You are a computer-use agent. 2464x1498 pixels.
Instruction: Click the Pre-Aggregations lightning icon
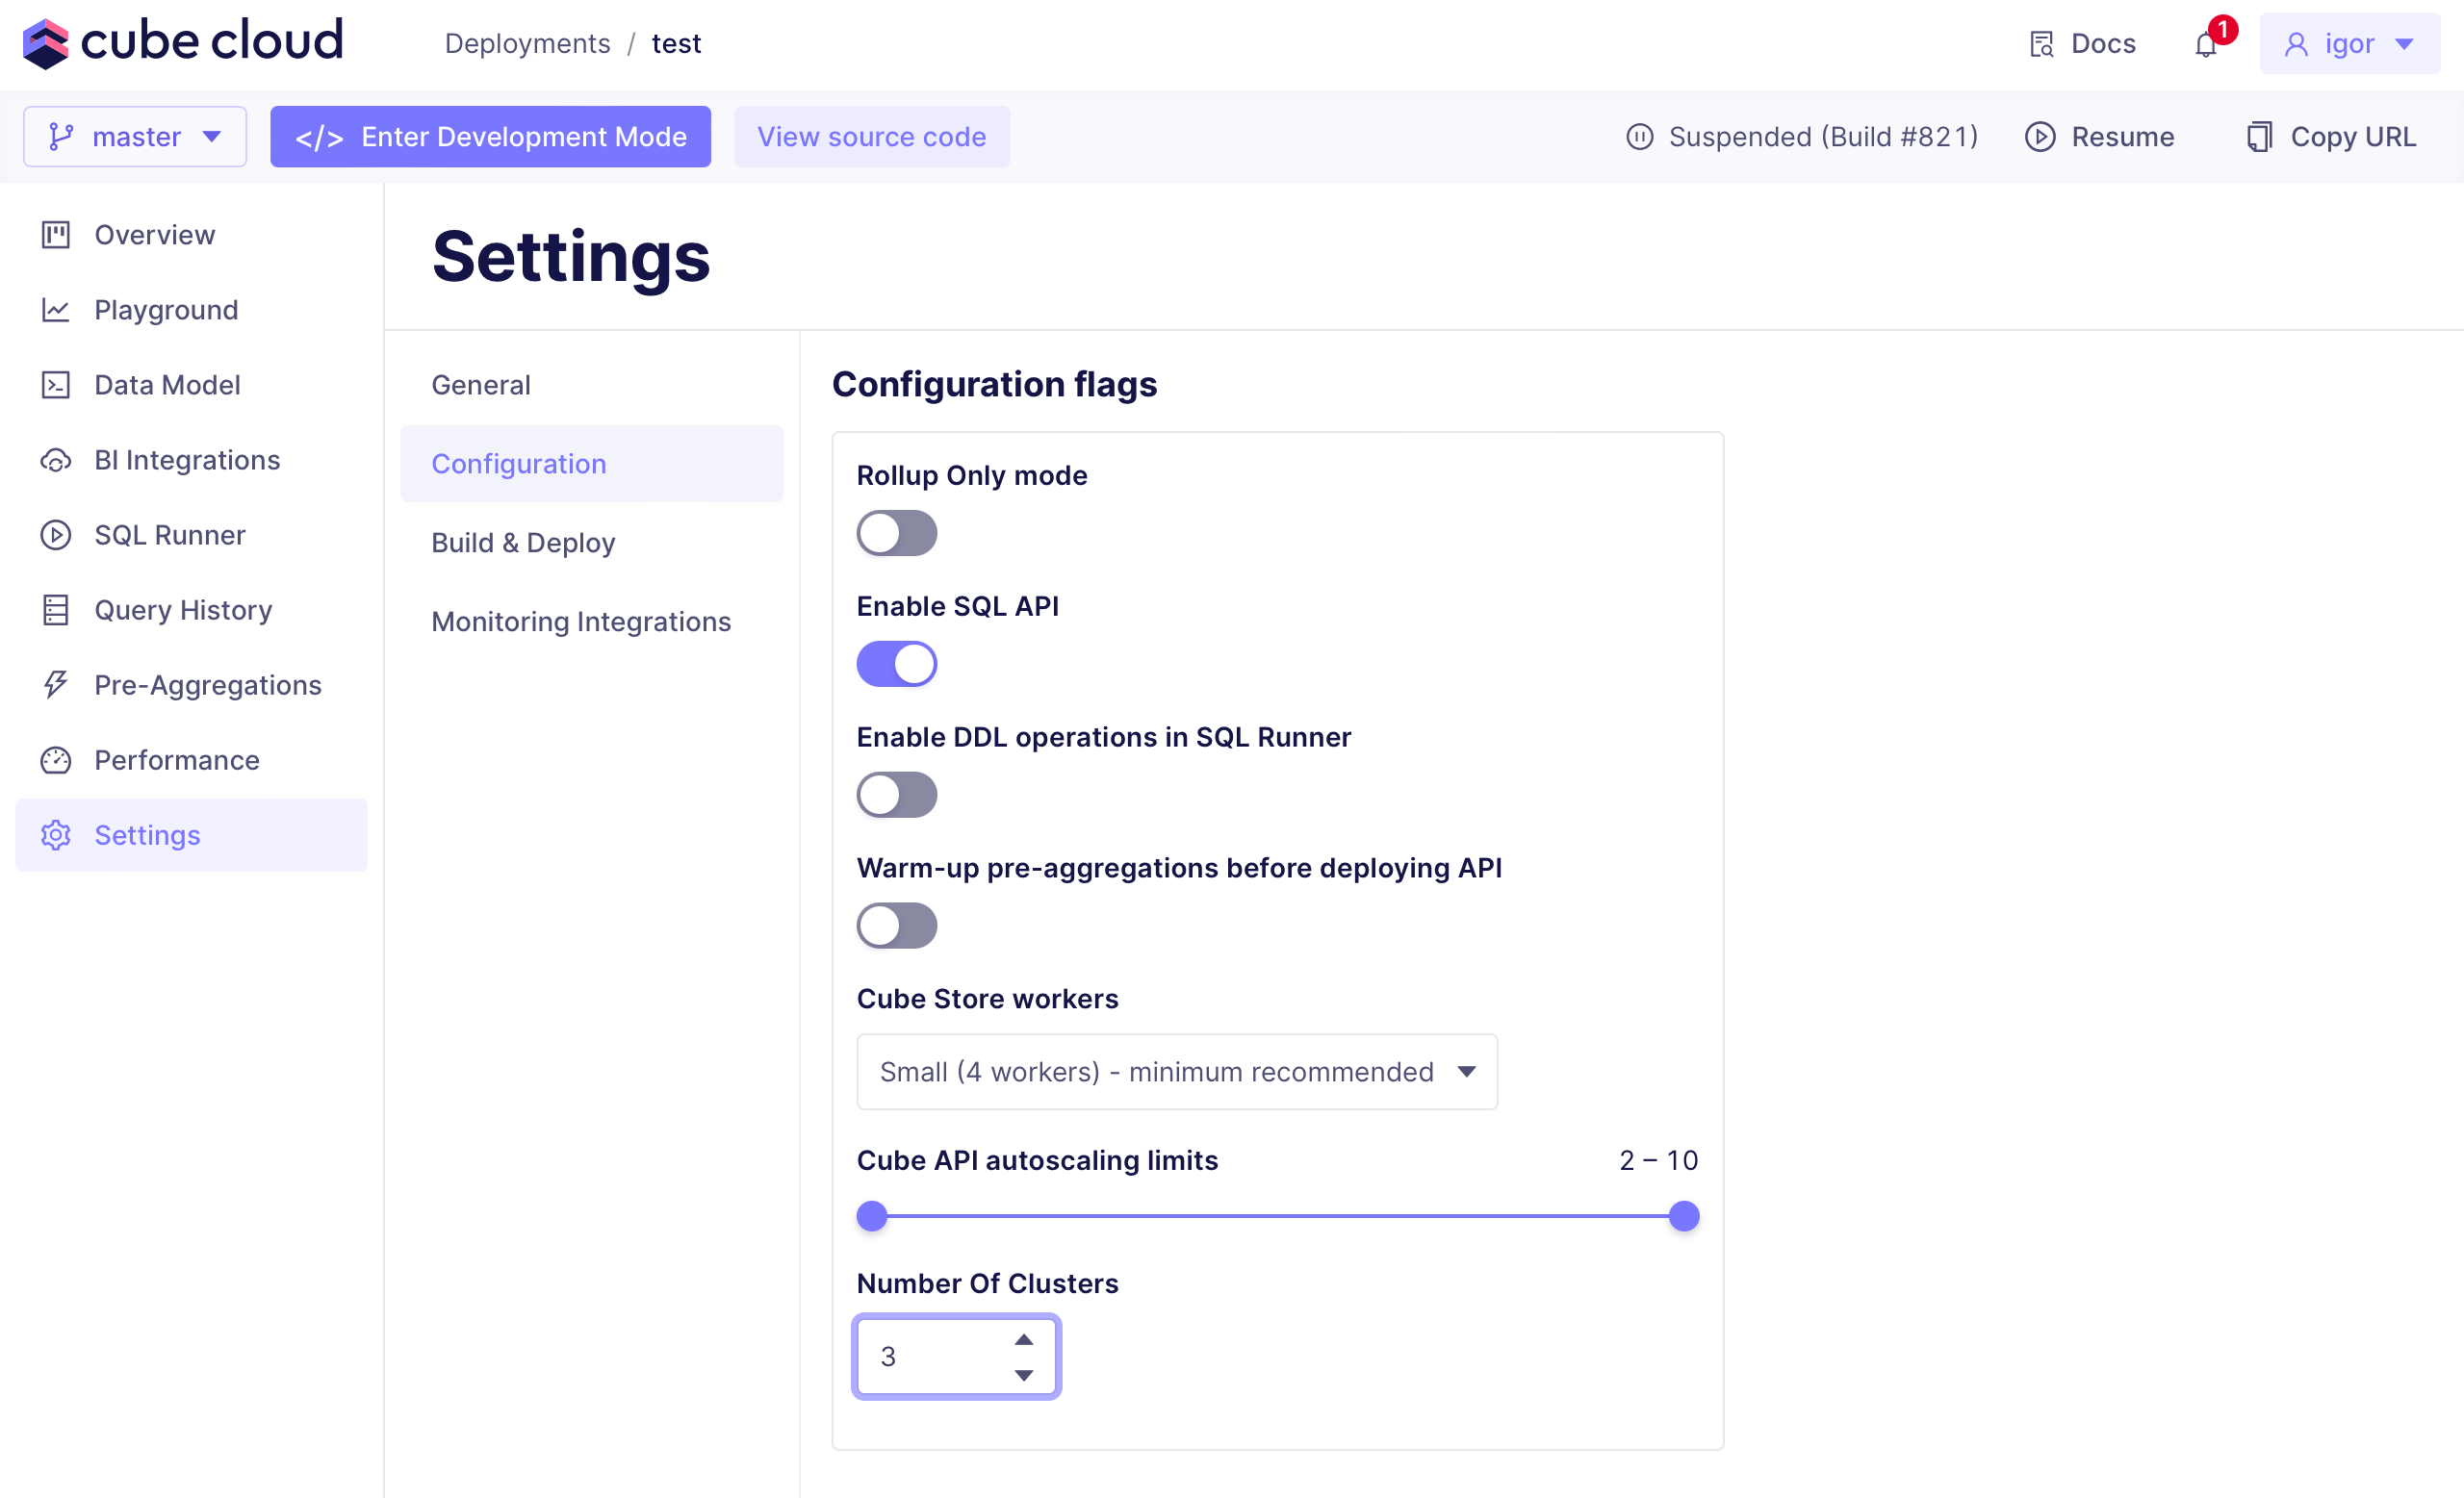55,685
